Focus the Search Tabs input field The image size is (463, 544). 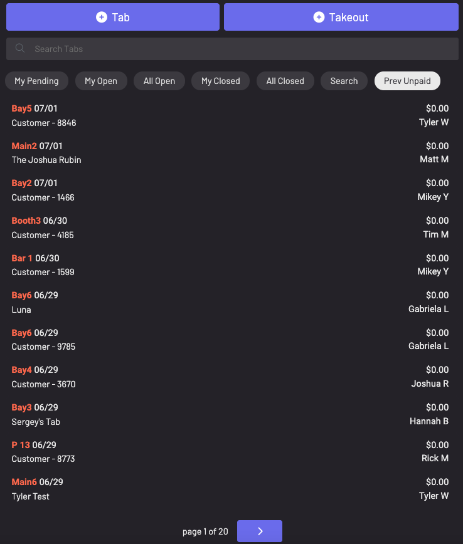click(238, 49)
